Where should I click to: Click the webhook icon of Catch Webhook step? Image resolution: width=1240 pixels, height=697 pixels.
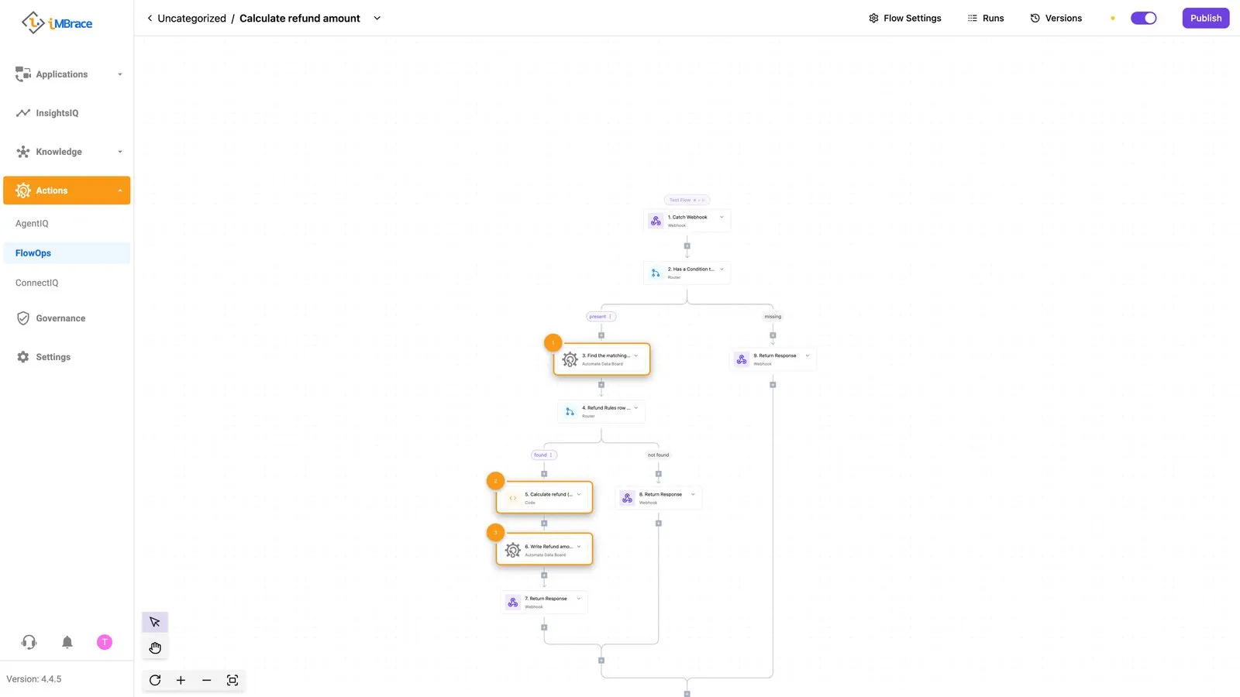click(656, 221)
